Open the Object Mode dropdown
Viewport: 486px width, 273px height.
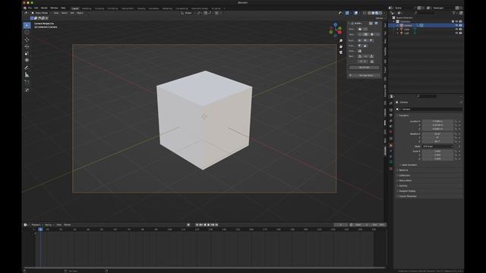click(40, 13)
